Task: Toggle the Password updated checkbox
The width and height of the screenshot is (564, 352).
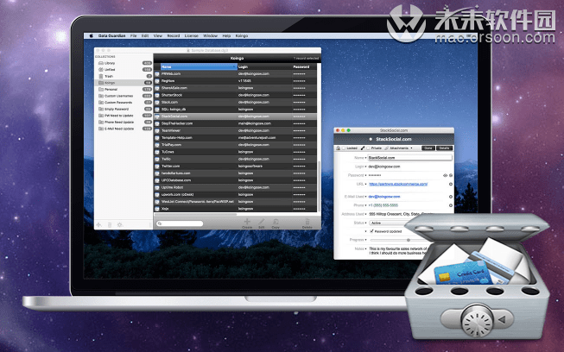Action: (x=372, y=231)
